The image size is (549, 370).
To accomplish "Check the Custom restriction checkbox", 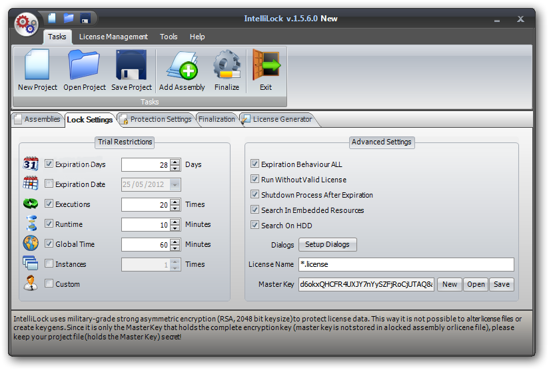I will tap(49, 283).
